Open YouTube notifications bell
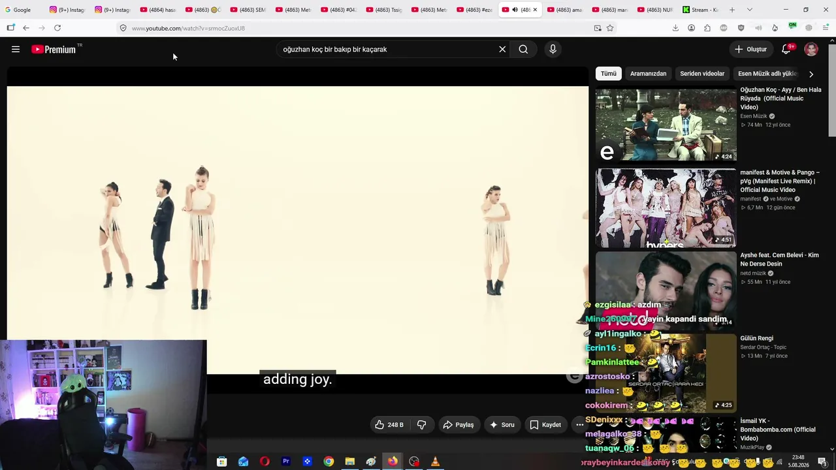836x470 pixels. tap(786, 49)
